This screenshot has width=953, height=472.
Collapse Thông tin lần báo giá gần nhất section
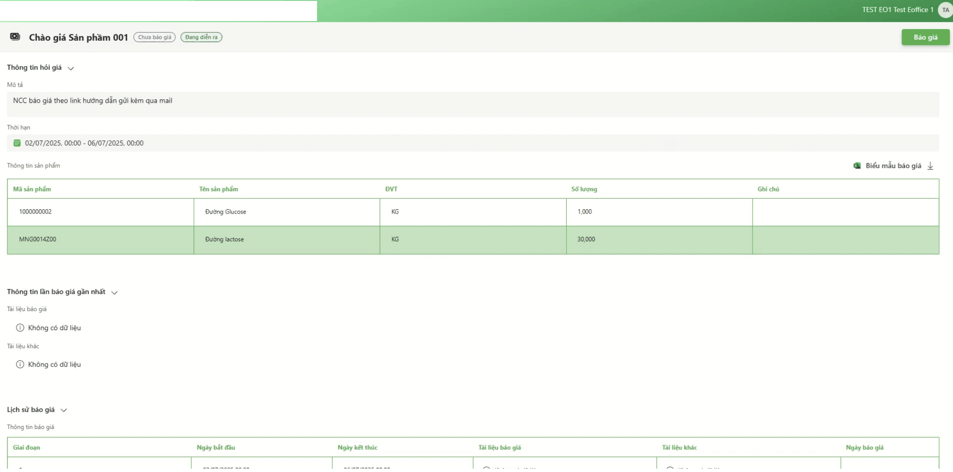[115, 292]
